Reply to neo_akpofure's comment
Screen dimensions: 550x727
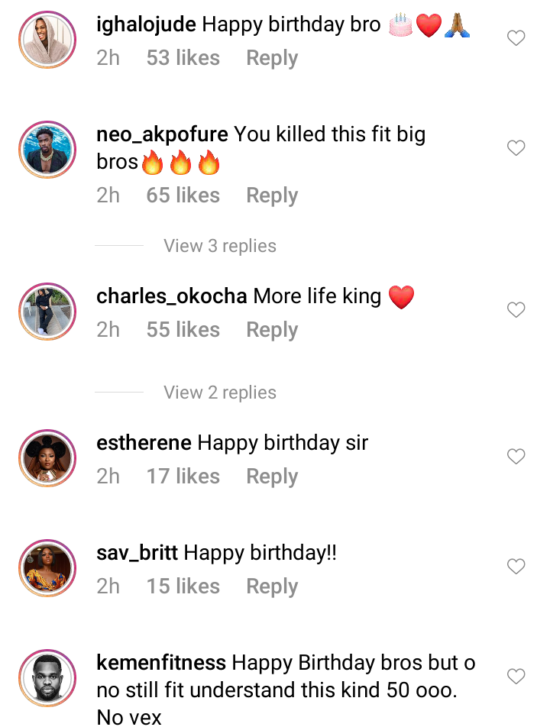(271, 195)
